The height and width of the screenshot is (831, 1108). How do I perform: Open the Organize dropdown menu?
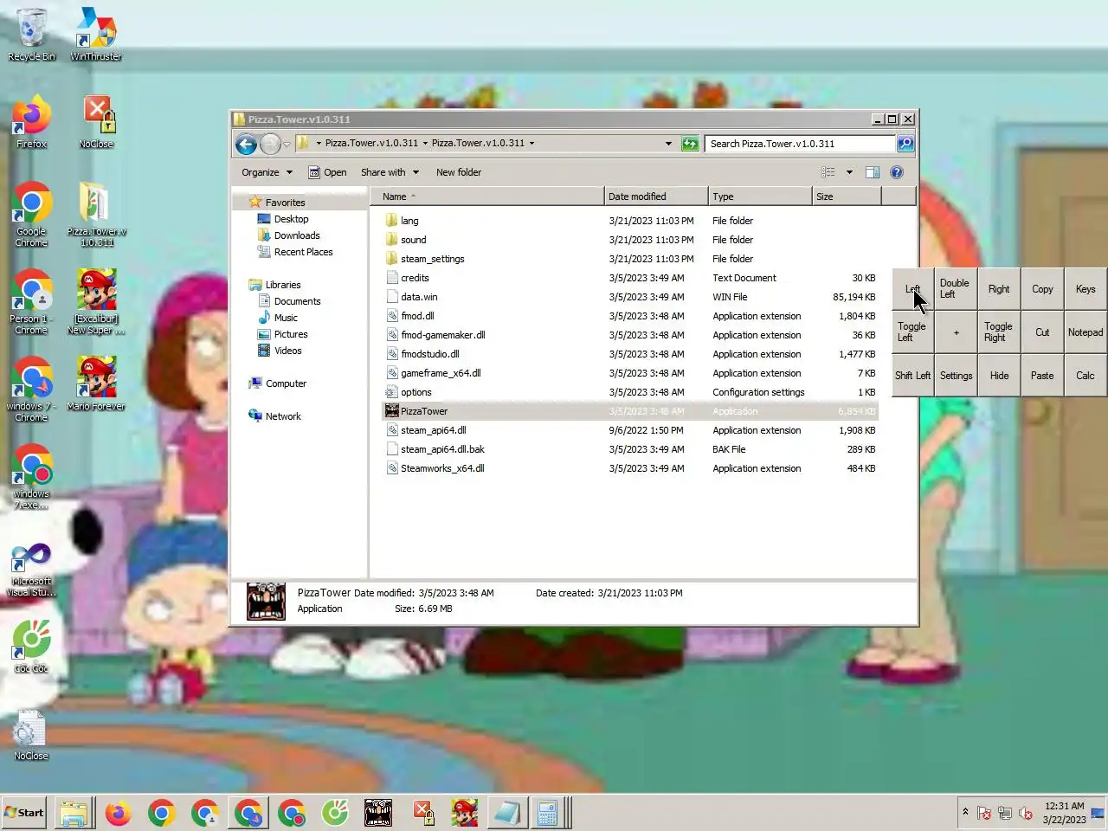click(267, 172)
